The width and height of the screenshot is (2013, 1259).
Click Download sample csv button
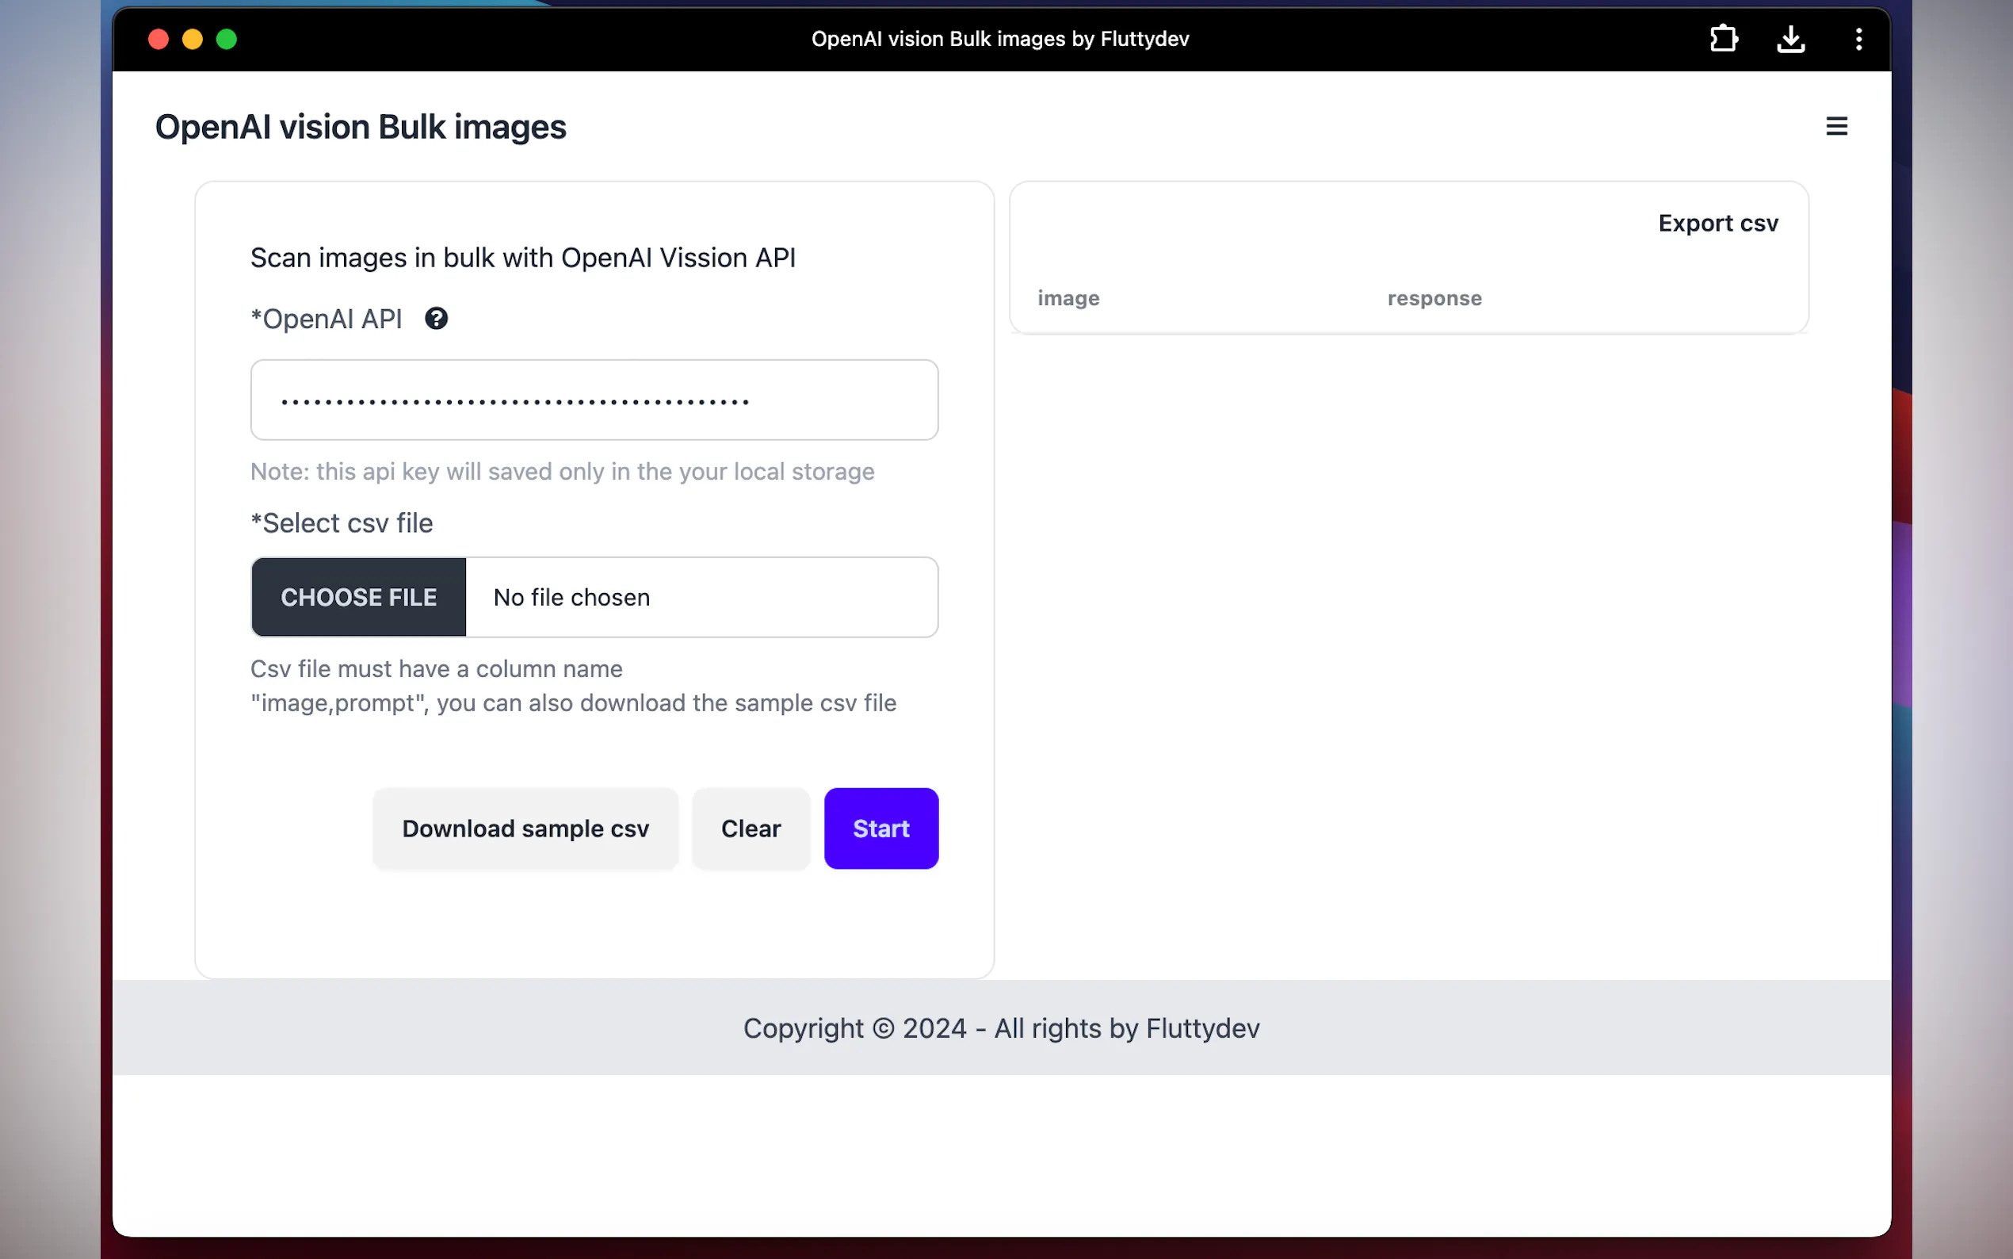pos(525,828)
